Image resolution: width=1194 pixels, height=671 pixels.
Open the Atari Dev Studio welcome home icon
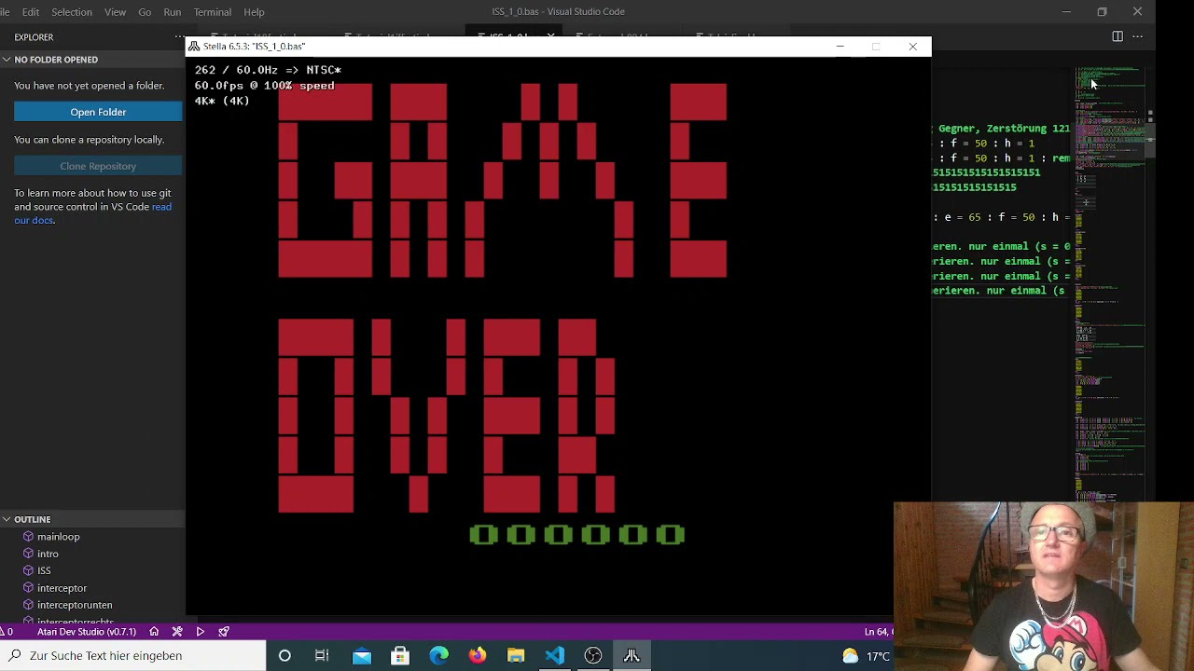[x=154, y=632]
